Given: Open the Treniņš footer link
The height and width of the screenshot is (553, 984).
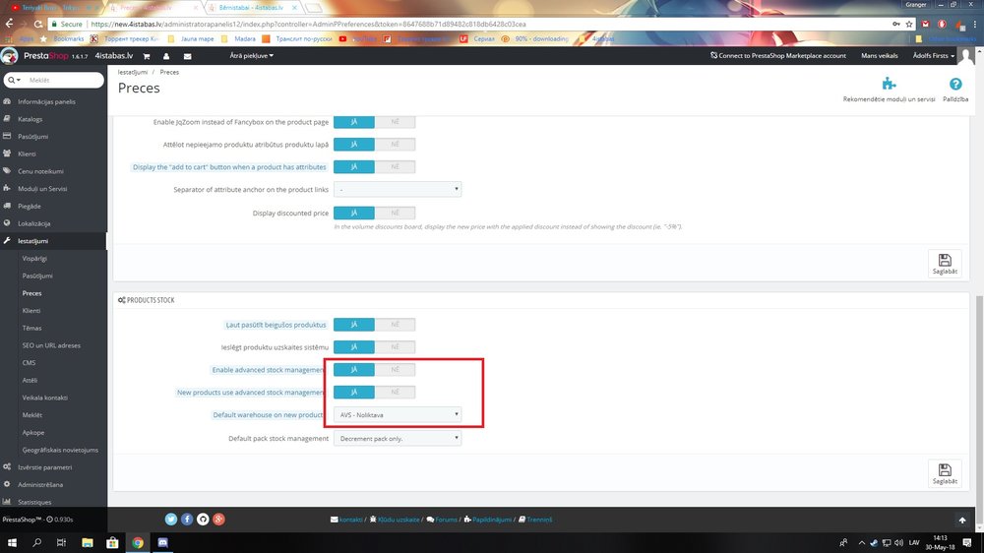Looking at the screenshot, I should (x=535, y=520).
